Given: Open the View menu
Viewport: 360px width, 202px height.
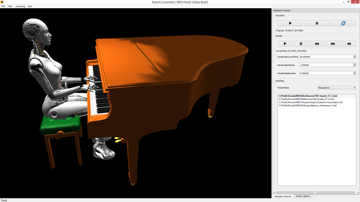Looking at the screenshot, I should coord(10,6).
